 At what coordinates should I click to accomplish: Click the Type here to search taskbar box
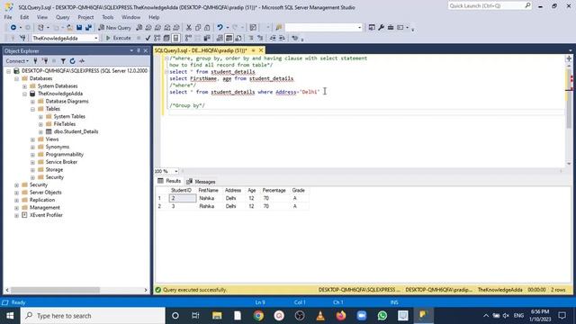(x=93, y=316)
